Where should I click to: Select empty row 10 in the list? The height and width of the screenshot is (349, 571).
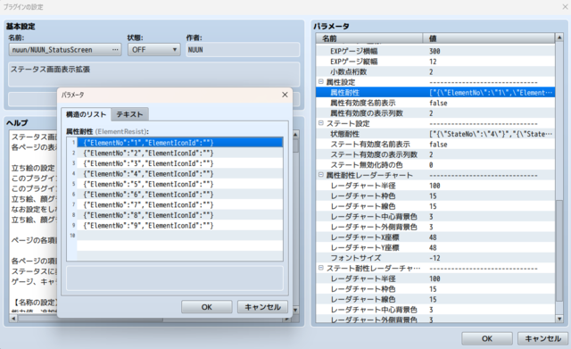[180, 236]
